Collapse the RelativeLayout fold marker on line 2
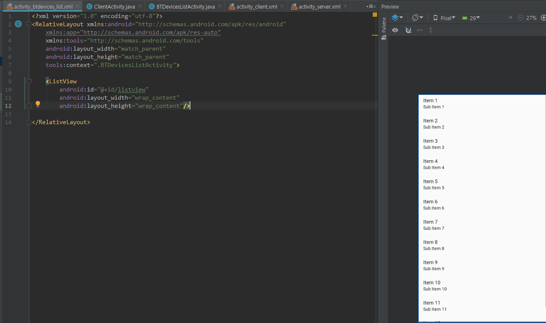The image size is (546, 323). click(29, 24)
